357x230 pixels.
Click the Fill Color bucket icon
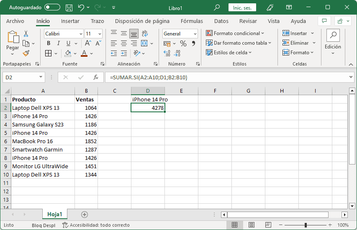pyautogui.click(x=68, y=53)
